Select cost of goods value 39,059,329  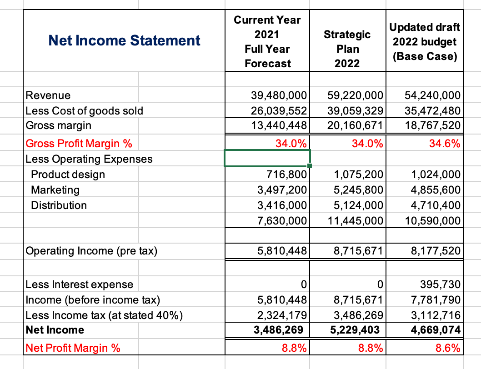point(355,110)
